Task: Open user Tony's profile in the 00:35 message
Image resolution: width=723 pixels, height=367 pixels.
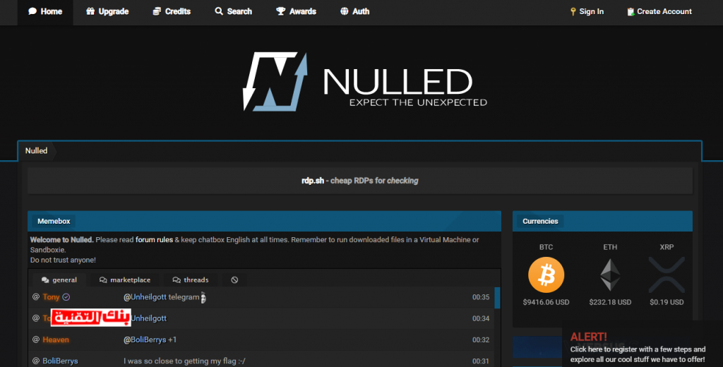Action: [51, 297]
